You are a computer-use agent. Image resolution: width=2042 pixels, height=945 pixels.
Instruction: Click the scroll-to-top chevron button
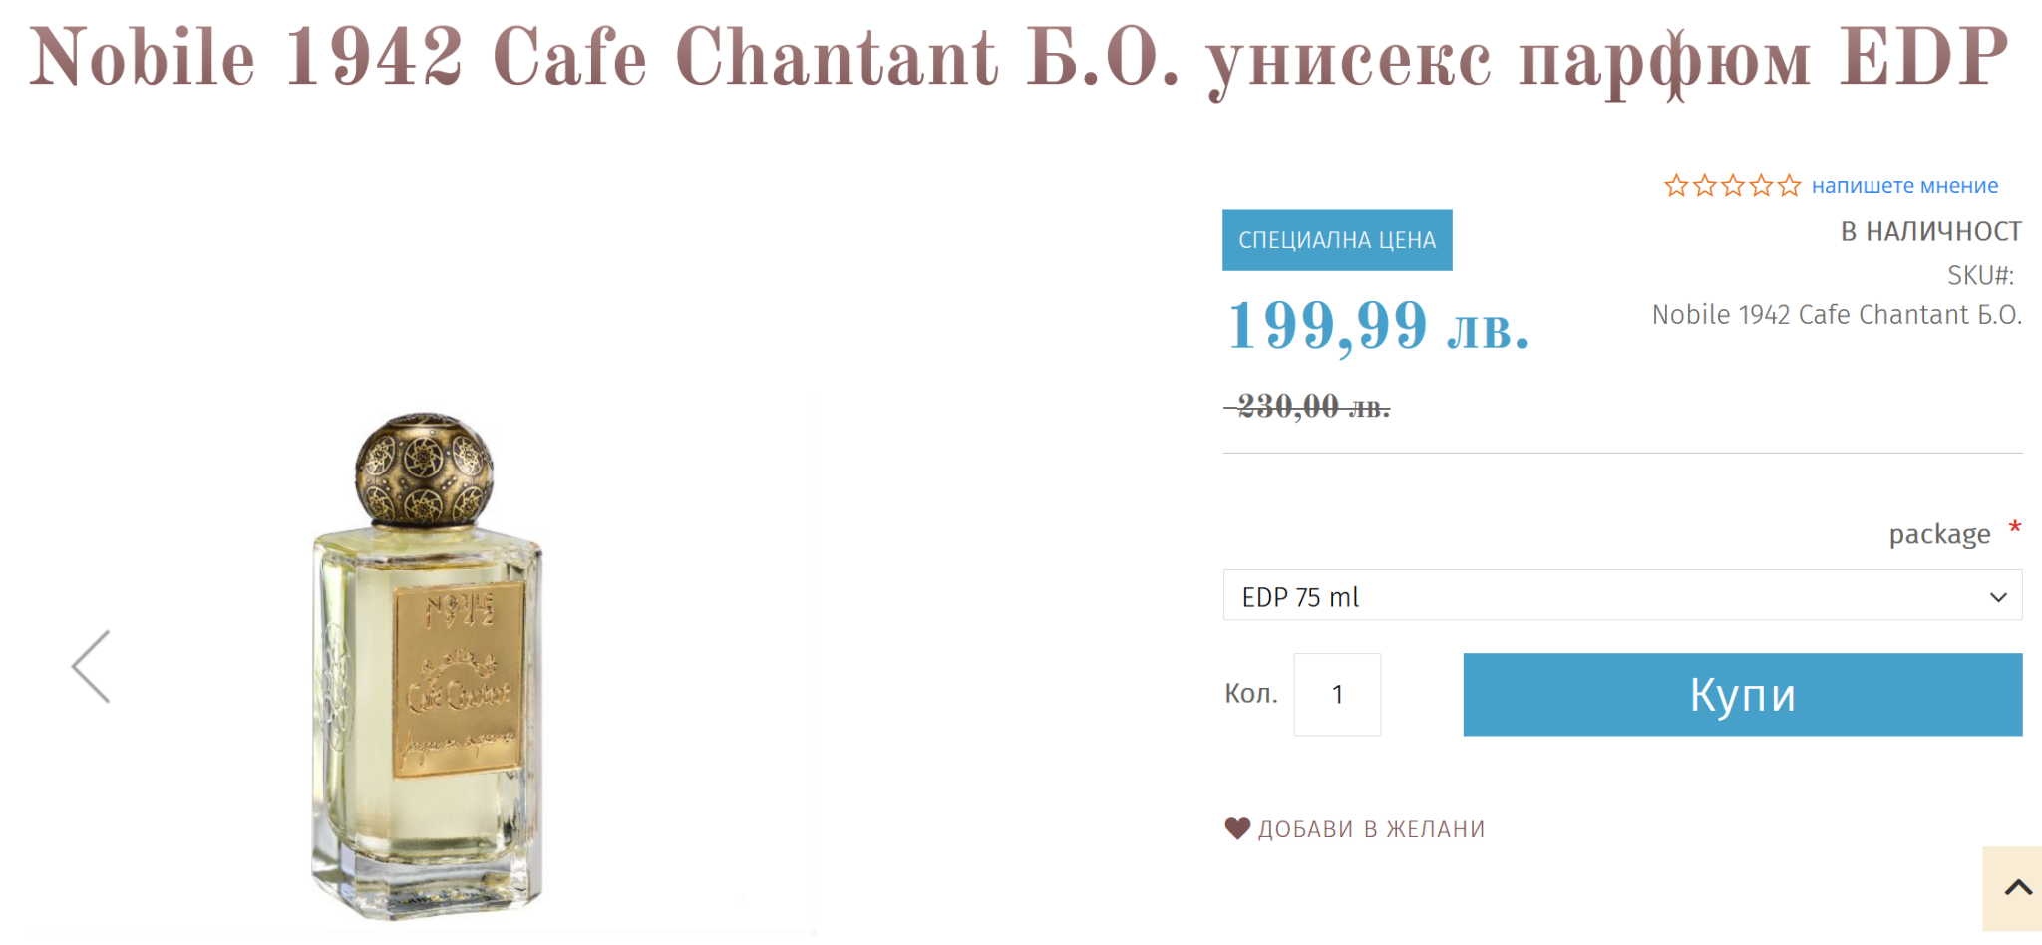tap(2017, 888)
